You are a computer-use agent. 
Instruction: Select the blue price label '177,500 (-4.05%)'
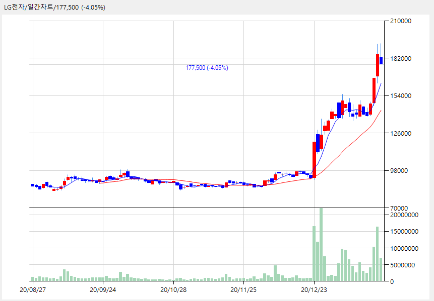click(x=207, y=68)
